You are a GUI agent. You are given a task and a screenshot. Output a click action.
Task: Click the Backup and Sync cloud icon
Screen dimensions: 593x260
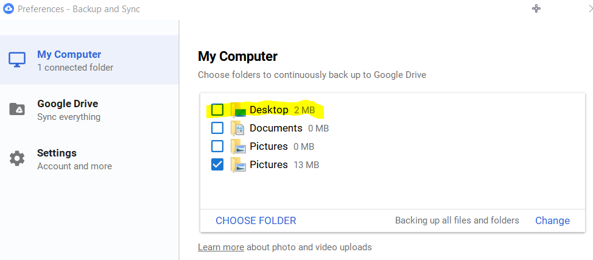[9, 9]
